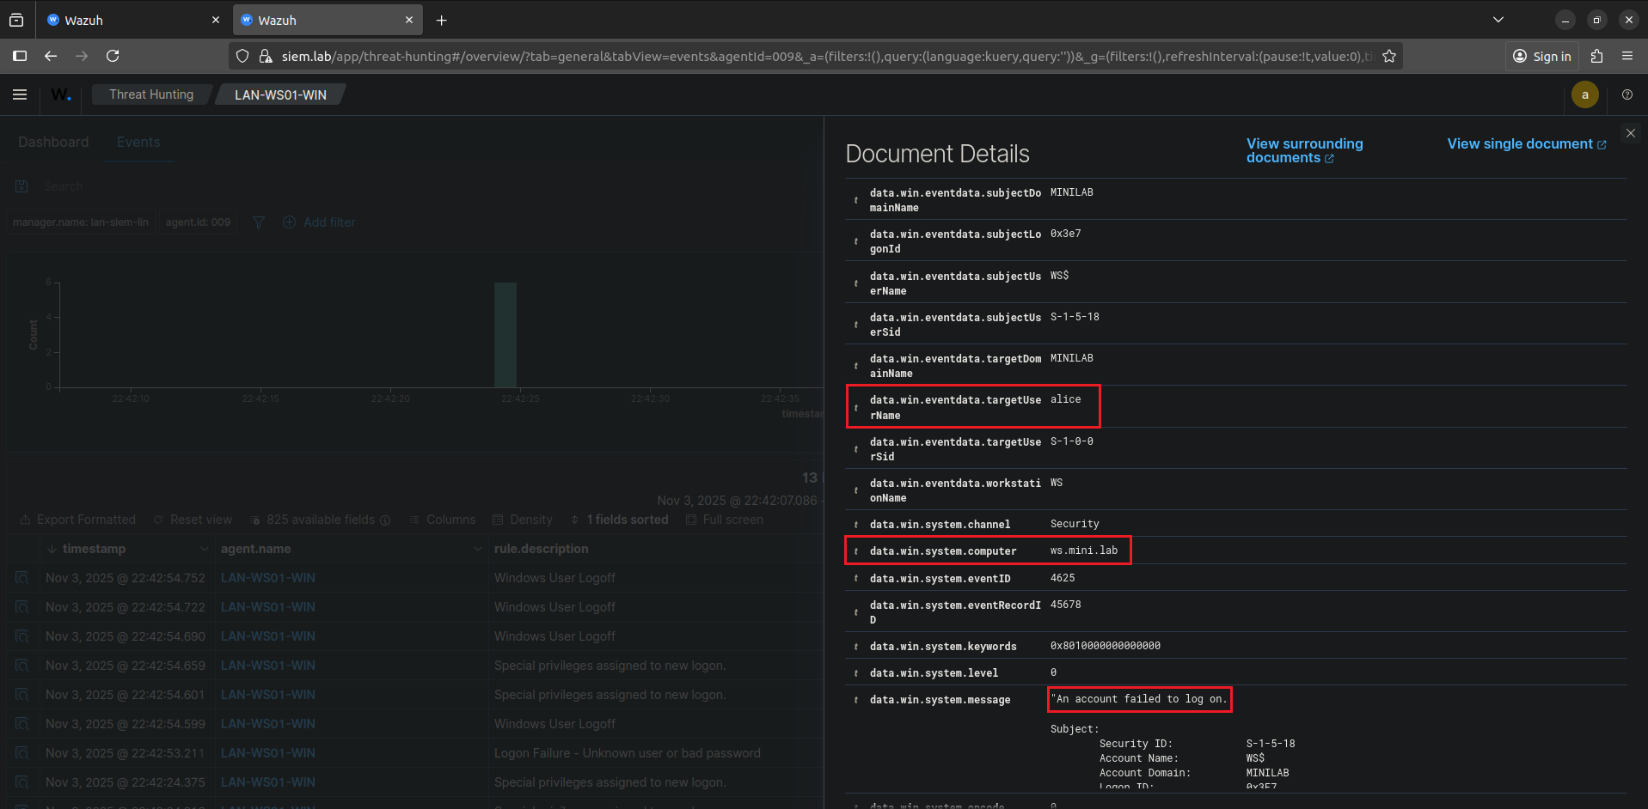Go back with the browser back arrow

click(x=51, y=56)
